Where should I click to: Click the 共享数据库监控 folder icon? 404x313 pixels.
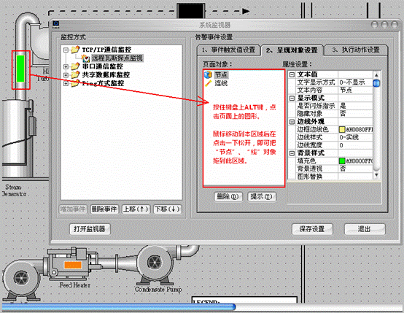pos(75,74)
